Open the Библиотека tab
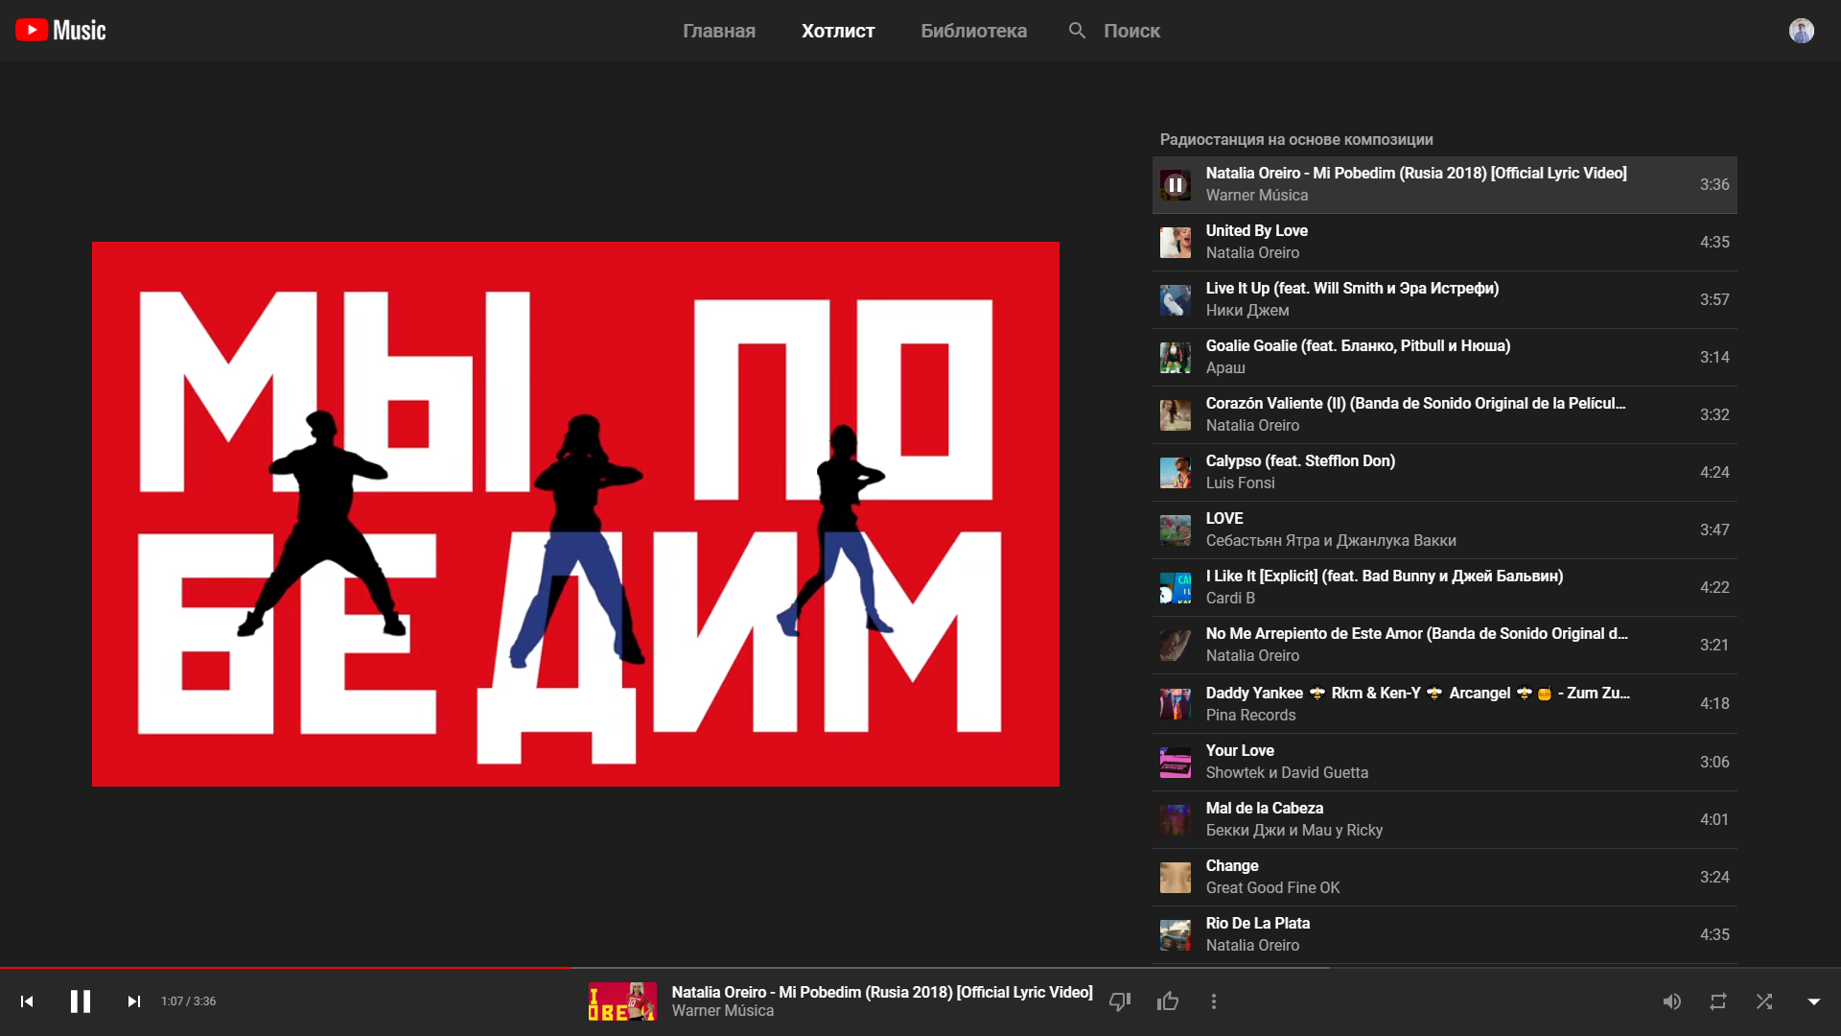The height and width of the screenshot is (1036, 1841). click(x=973, y=31)
